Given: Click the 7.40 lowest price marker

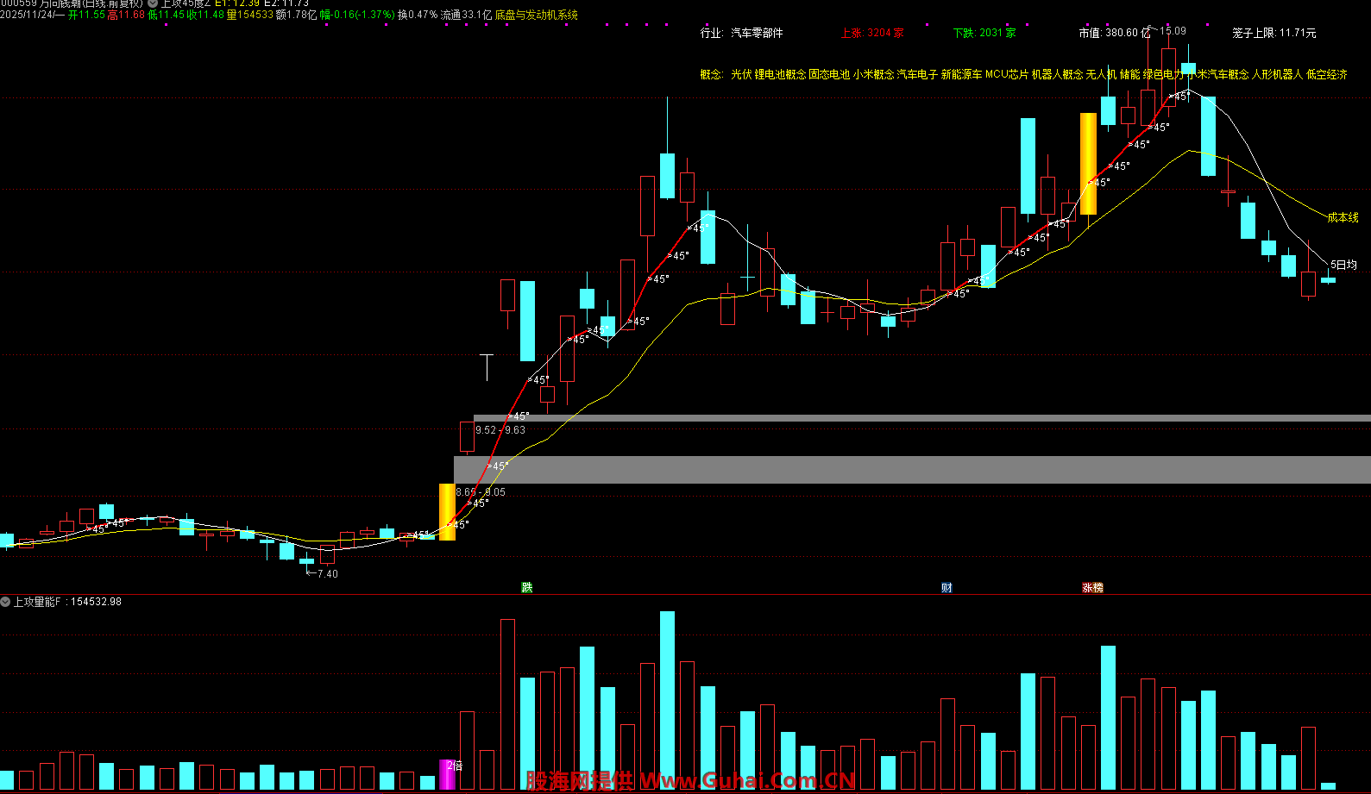Looking at the screenshot, I should [x=327, y=574].
